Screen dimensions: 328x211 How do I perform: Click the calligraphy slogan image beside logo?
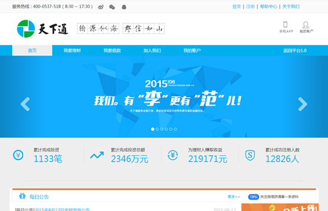tap(121, 28)
